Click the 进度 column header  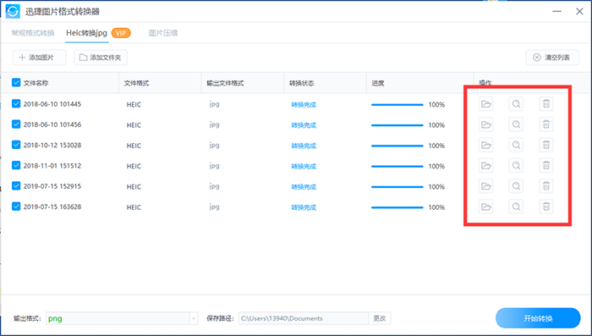click(x=378, y=83)
